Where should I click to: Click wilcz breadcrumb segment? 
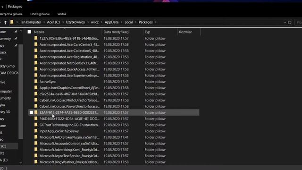tap(94, 22)
